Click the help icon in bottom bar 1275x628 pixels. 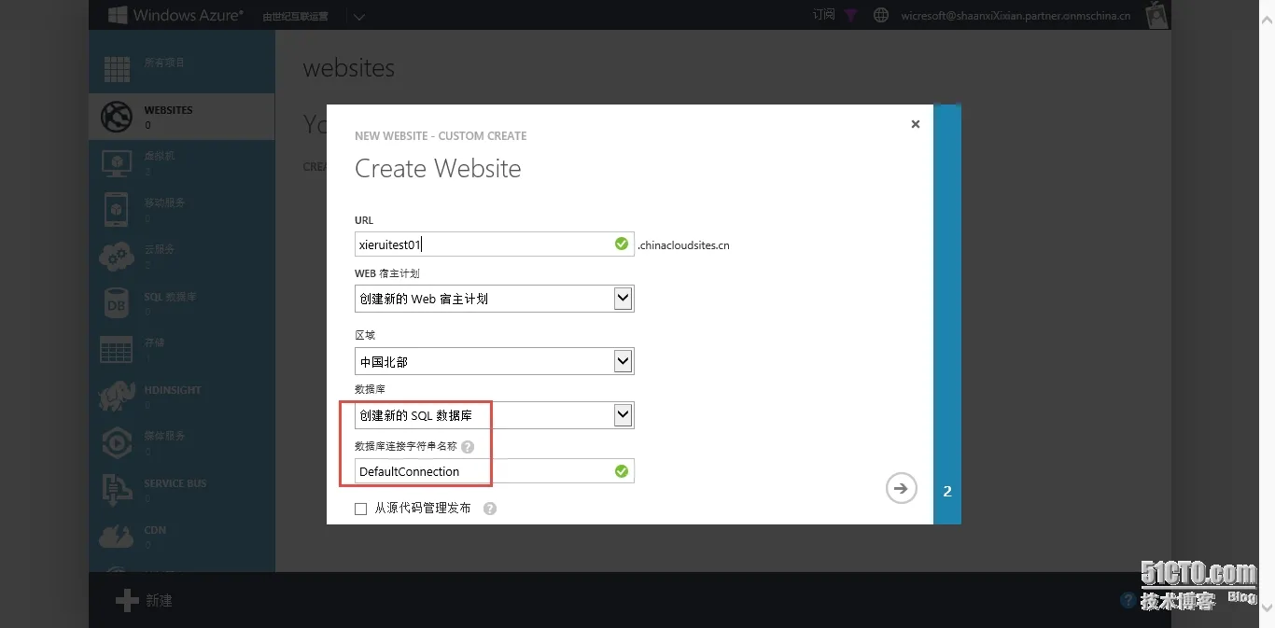pos(1128,600)
